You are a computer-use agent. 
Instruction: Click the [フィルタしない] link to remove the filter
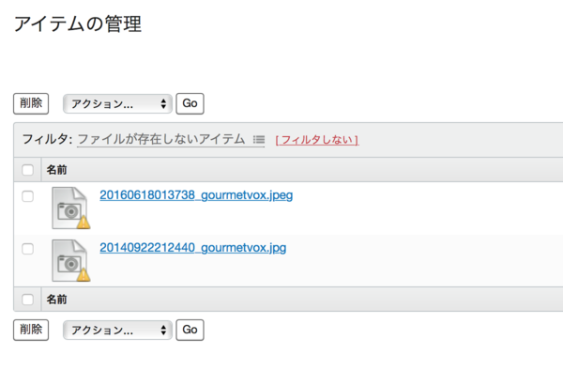[x=317, y=140]
